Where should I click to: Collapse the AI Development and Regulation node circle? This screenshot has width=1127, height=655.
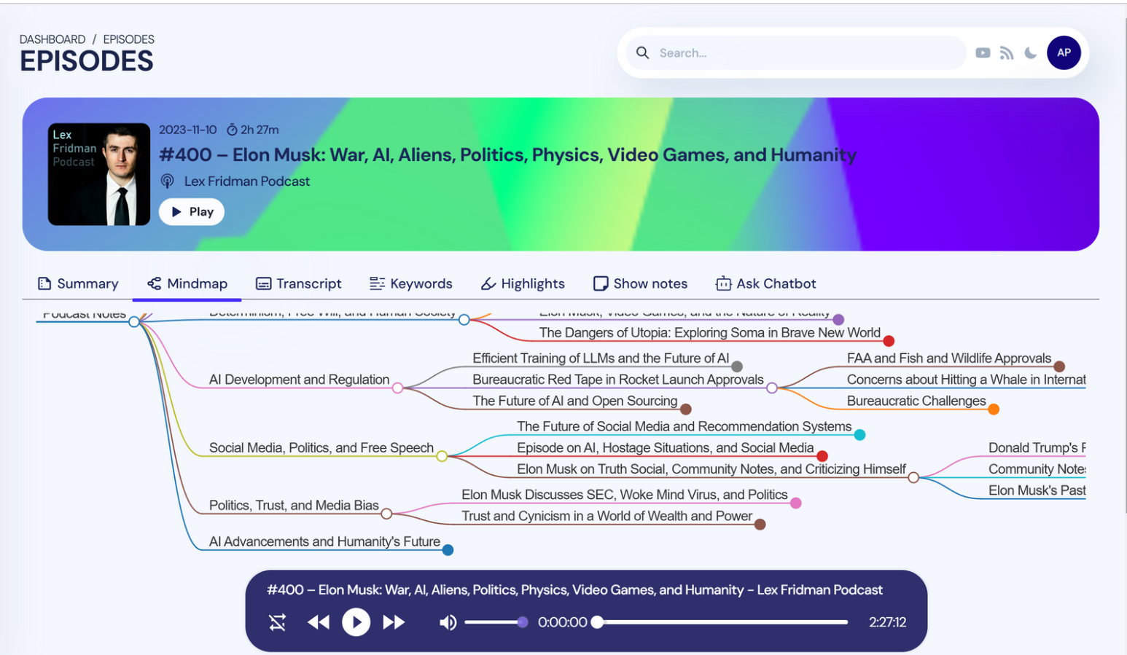pos(398,388)
